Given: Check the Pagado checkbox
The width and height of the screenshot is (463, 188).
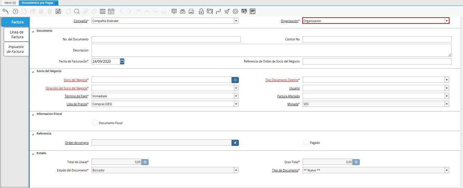Looking at the screenshot, I should [306, 142].
